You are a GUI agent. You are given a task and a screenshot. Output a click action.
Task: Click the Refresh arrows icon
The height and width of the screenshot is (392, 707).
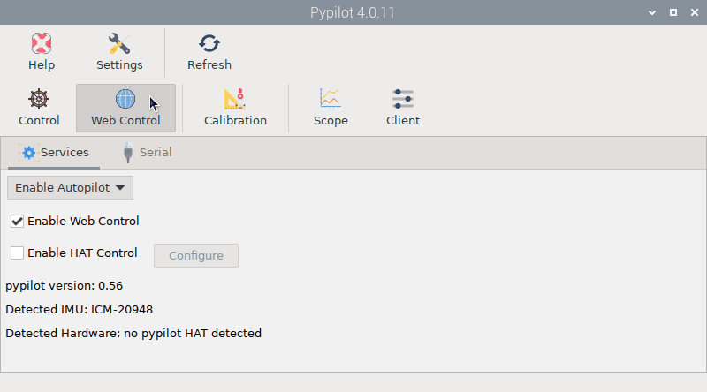coord(209,43)
